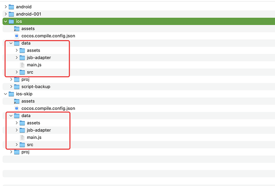Expand the proj folder under ios

point(11,79)
